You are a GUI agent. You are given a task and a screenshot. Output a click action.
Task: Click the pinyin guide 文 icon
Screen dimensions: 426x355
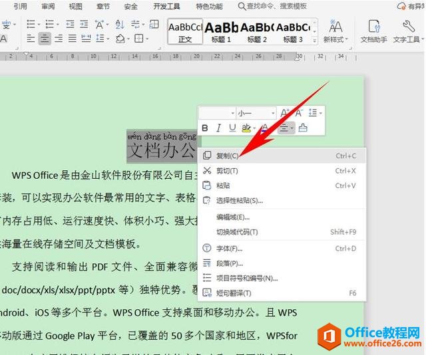(7, 25)
